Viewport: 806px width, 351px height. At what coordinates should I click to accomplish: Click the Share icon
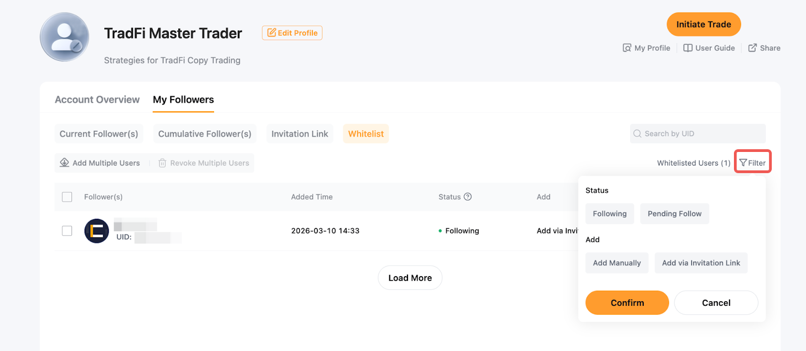coord(752,48)
